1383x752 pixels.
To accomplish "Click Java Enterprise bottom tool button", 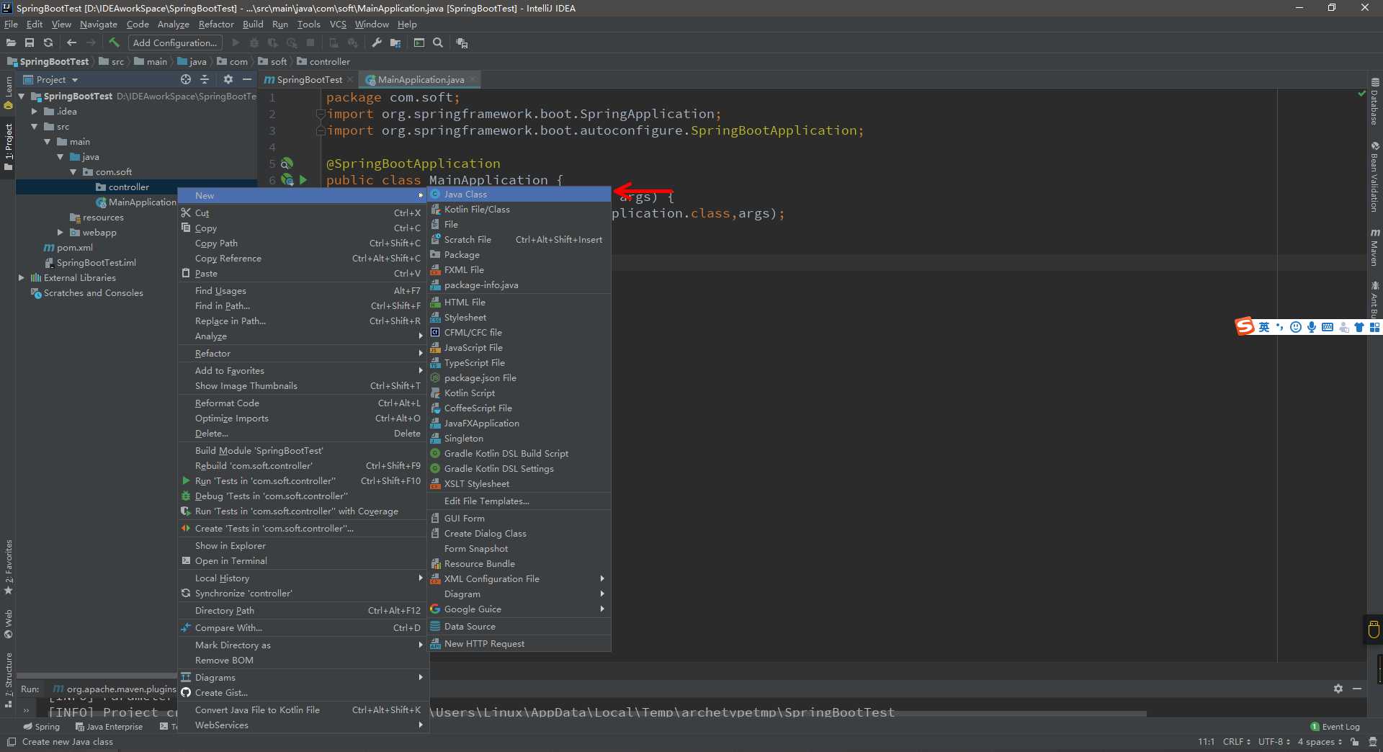I will tap(109, 727).
